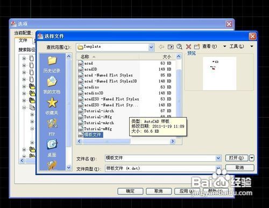Open the 查看 menu dropdown arrow
The height and width of the screenshot is (208, 269).
pos(224,46)
